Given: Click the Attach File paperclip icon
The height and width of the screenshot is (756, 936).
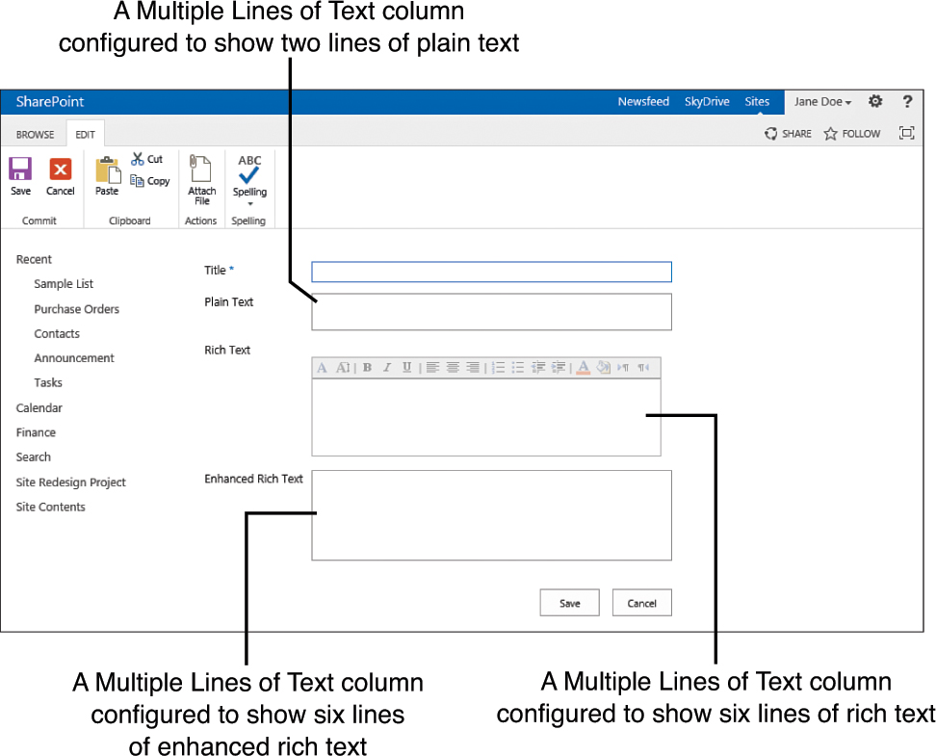Looking at the screenshot, I should [x=200, y=168].
